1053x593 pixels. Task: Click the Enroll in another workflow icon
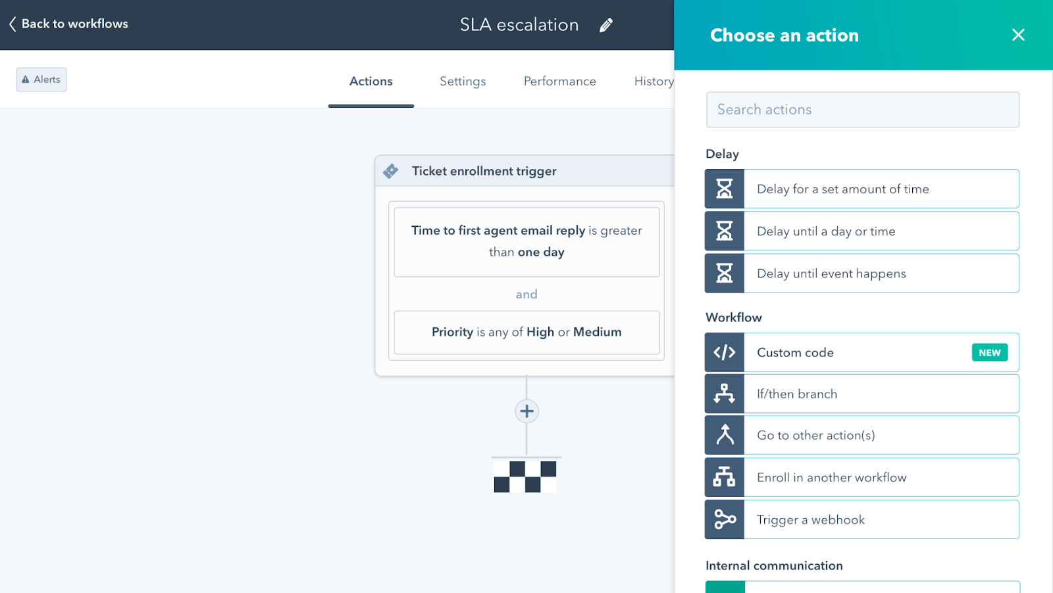tap(725, 477)
